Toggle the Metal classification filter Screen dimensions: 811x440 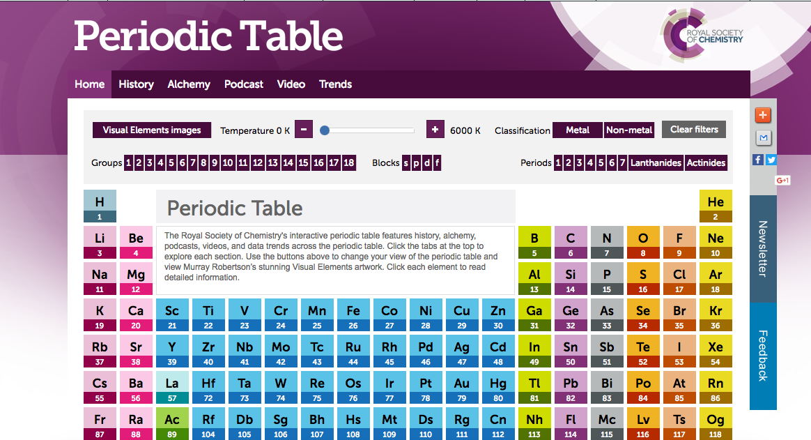(578, 130)
